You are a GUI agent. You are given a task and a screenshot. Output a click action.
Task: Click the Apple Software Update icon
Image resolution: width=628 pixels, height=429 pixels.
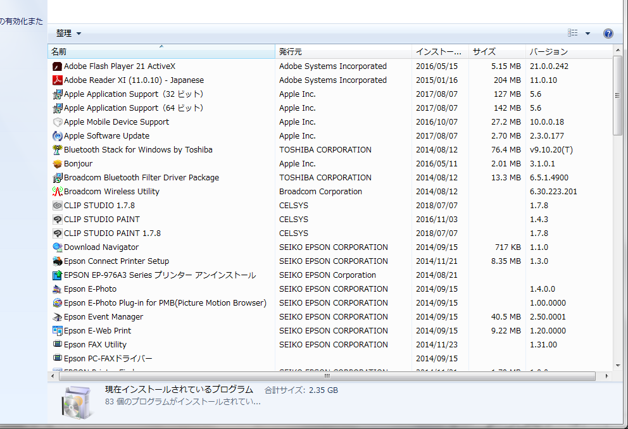[58, 136]
